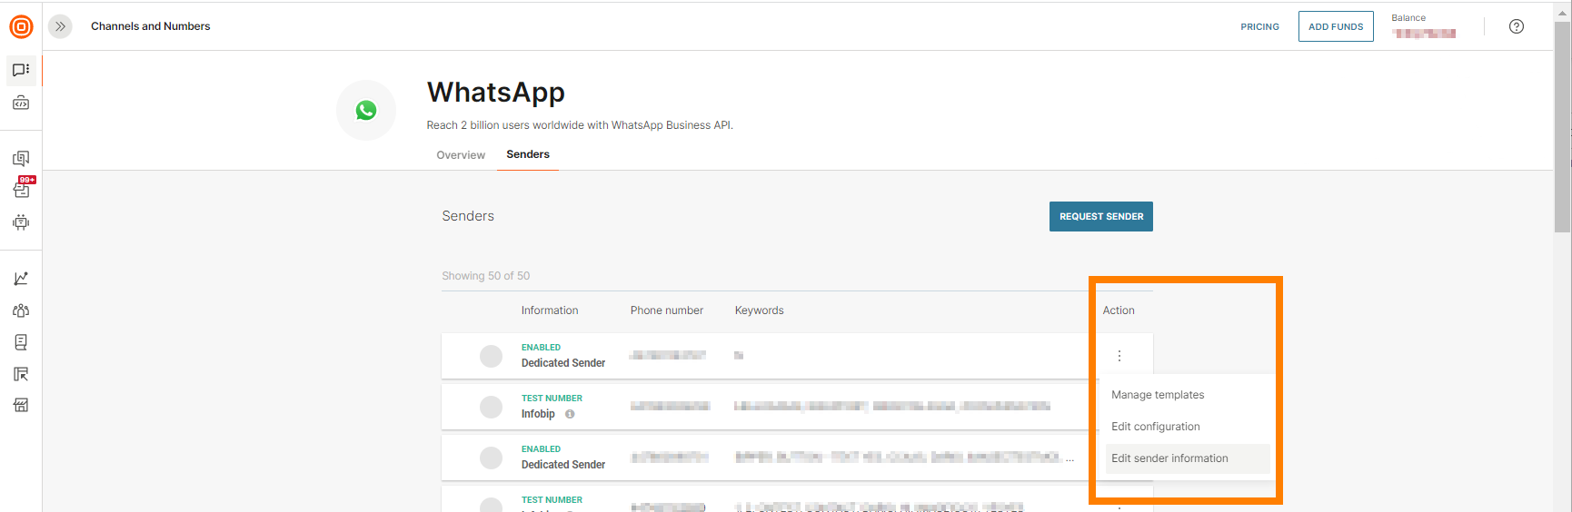Expand the truncated keywords ellipsis in the third row
Screen dimensions: 1572x512
click(x=1070, y=458)
